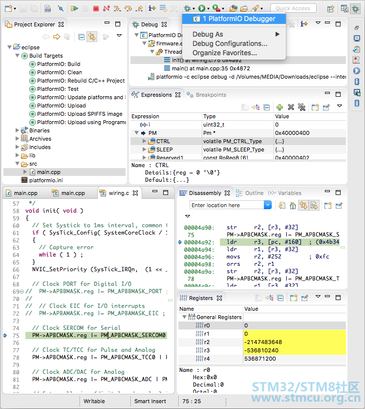Expand the Binaries folder
365x409 pixels.
point(18,130)
